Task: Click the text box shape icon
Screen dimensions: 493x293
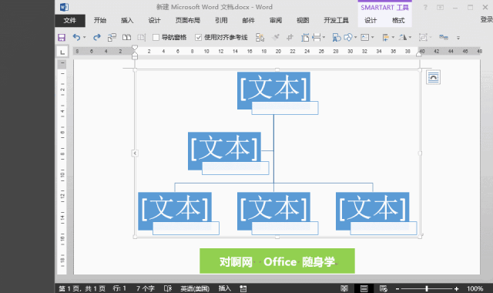Action: click(x=337, y=38)
